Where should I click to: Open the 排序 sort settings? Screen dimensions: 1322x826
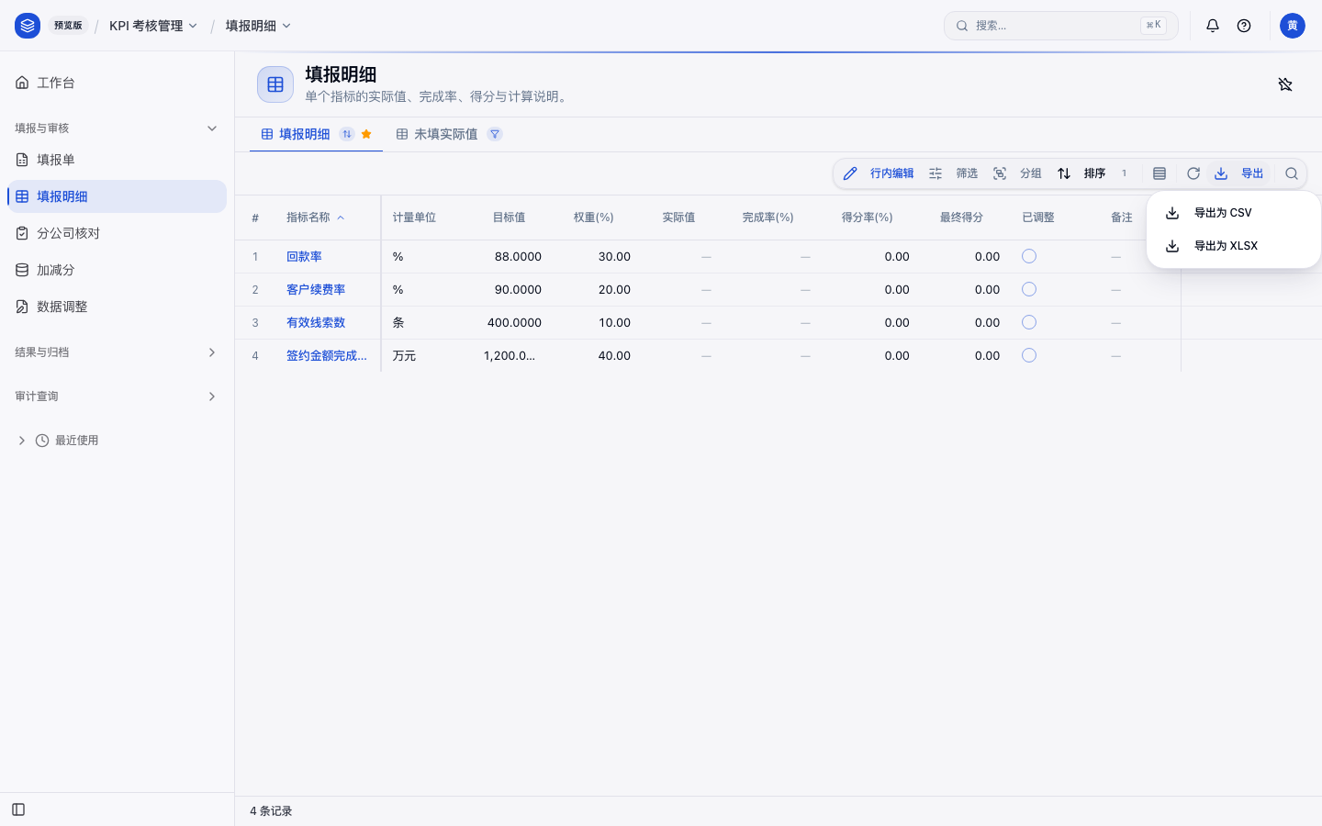point(1092,173)
